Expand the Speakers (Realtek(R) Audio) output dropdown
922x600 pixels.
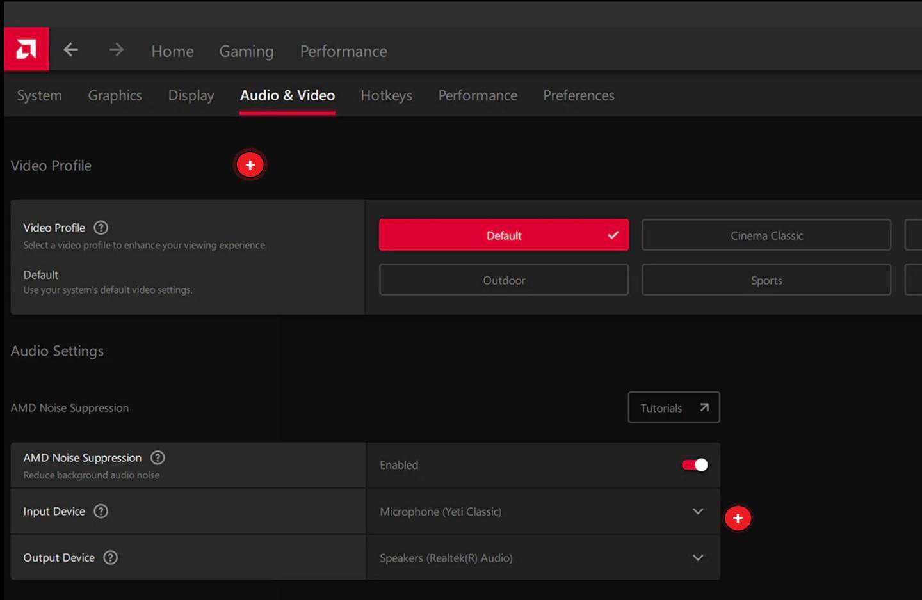[x=697, y=557]
